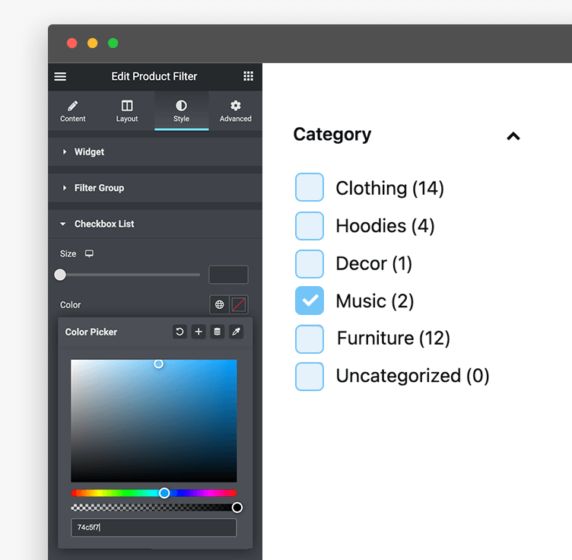The height and width of the screenshot is (560, 572).
Task: Click the global color globe icon
Action: click(x=220, y=304)
